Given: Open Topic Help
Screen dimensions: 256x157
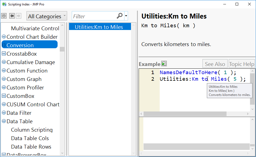Looking at the screenshot, I should tap(242, 64).
